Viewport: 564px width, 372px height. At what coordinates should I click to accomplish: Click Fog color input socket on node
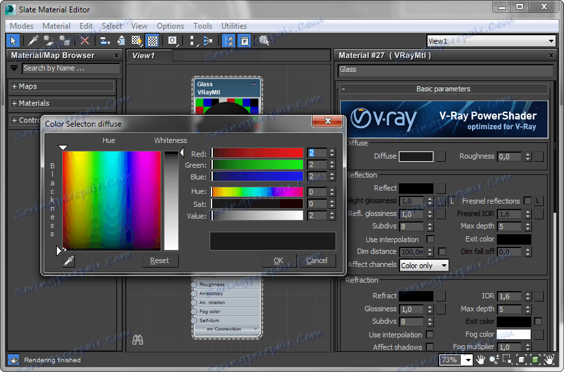pos(195,311)
